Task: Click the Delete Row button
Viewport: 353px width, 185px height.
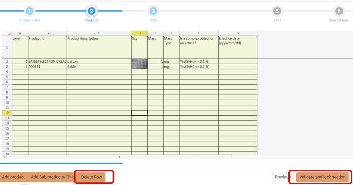Action: click(92, 177)
